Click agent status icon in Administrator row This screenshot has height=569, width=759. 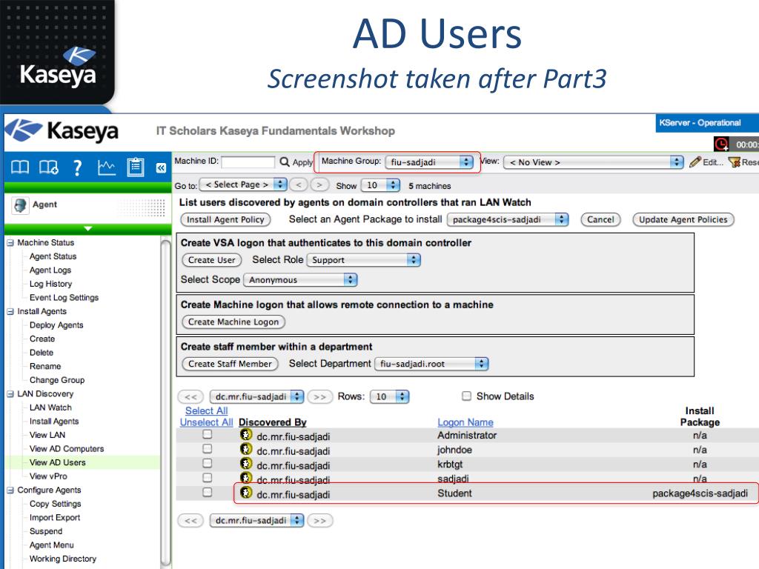(246, 434)
